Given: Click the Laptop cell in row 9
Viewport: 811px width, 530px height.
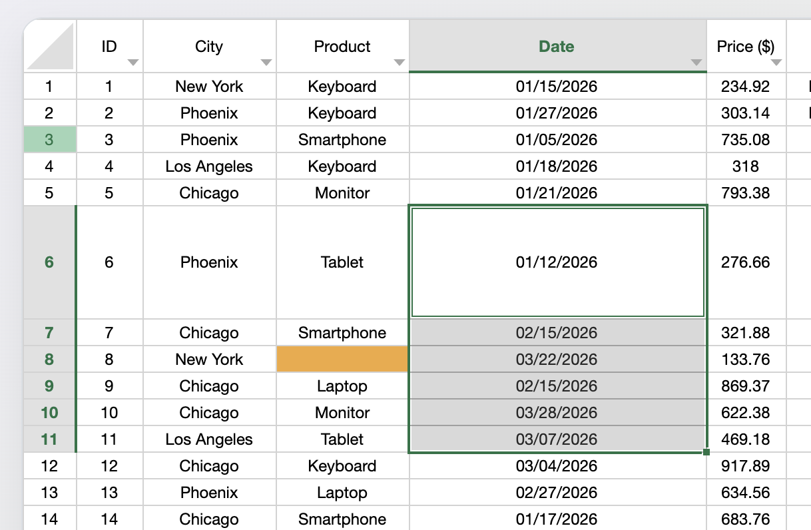Looking at the screenshot, I should pyautogui.click(x=342, y=386).
